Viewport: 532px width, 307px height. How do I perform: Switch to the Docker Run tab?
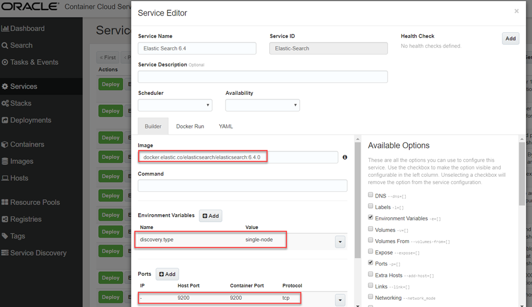click(x=190, y=126)
